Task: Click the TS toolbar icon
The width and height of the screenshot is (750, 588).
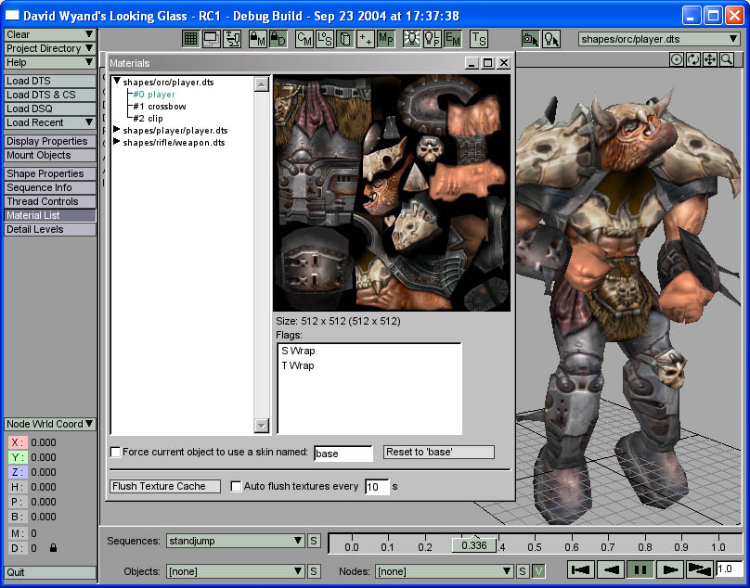Action: pos(478,39)
